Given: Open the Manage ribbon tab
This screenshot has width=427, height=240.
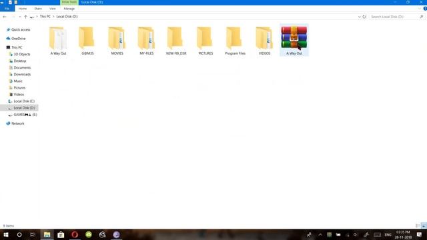Looking at the screenshot, I should pos(69,9).
